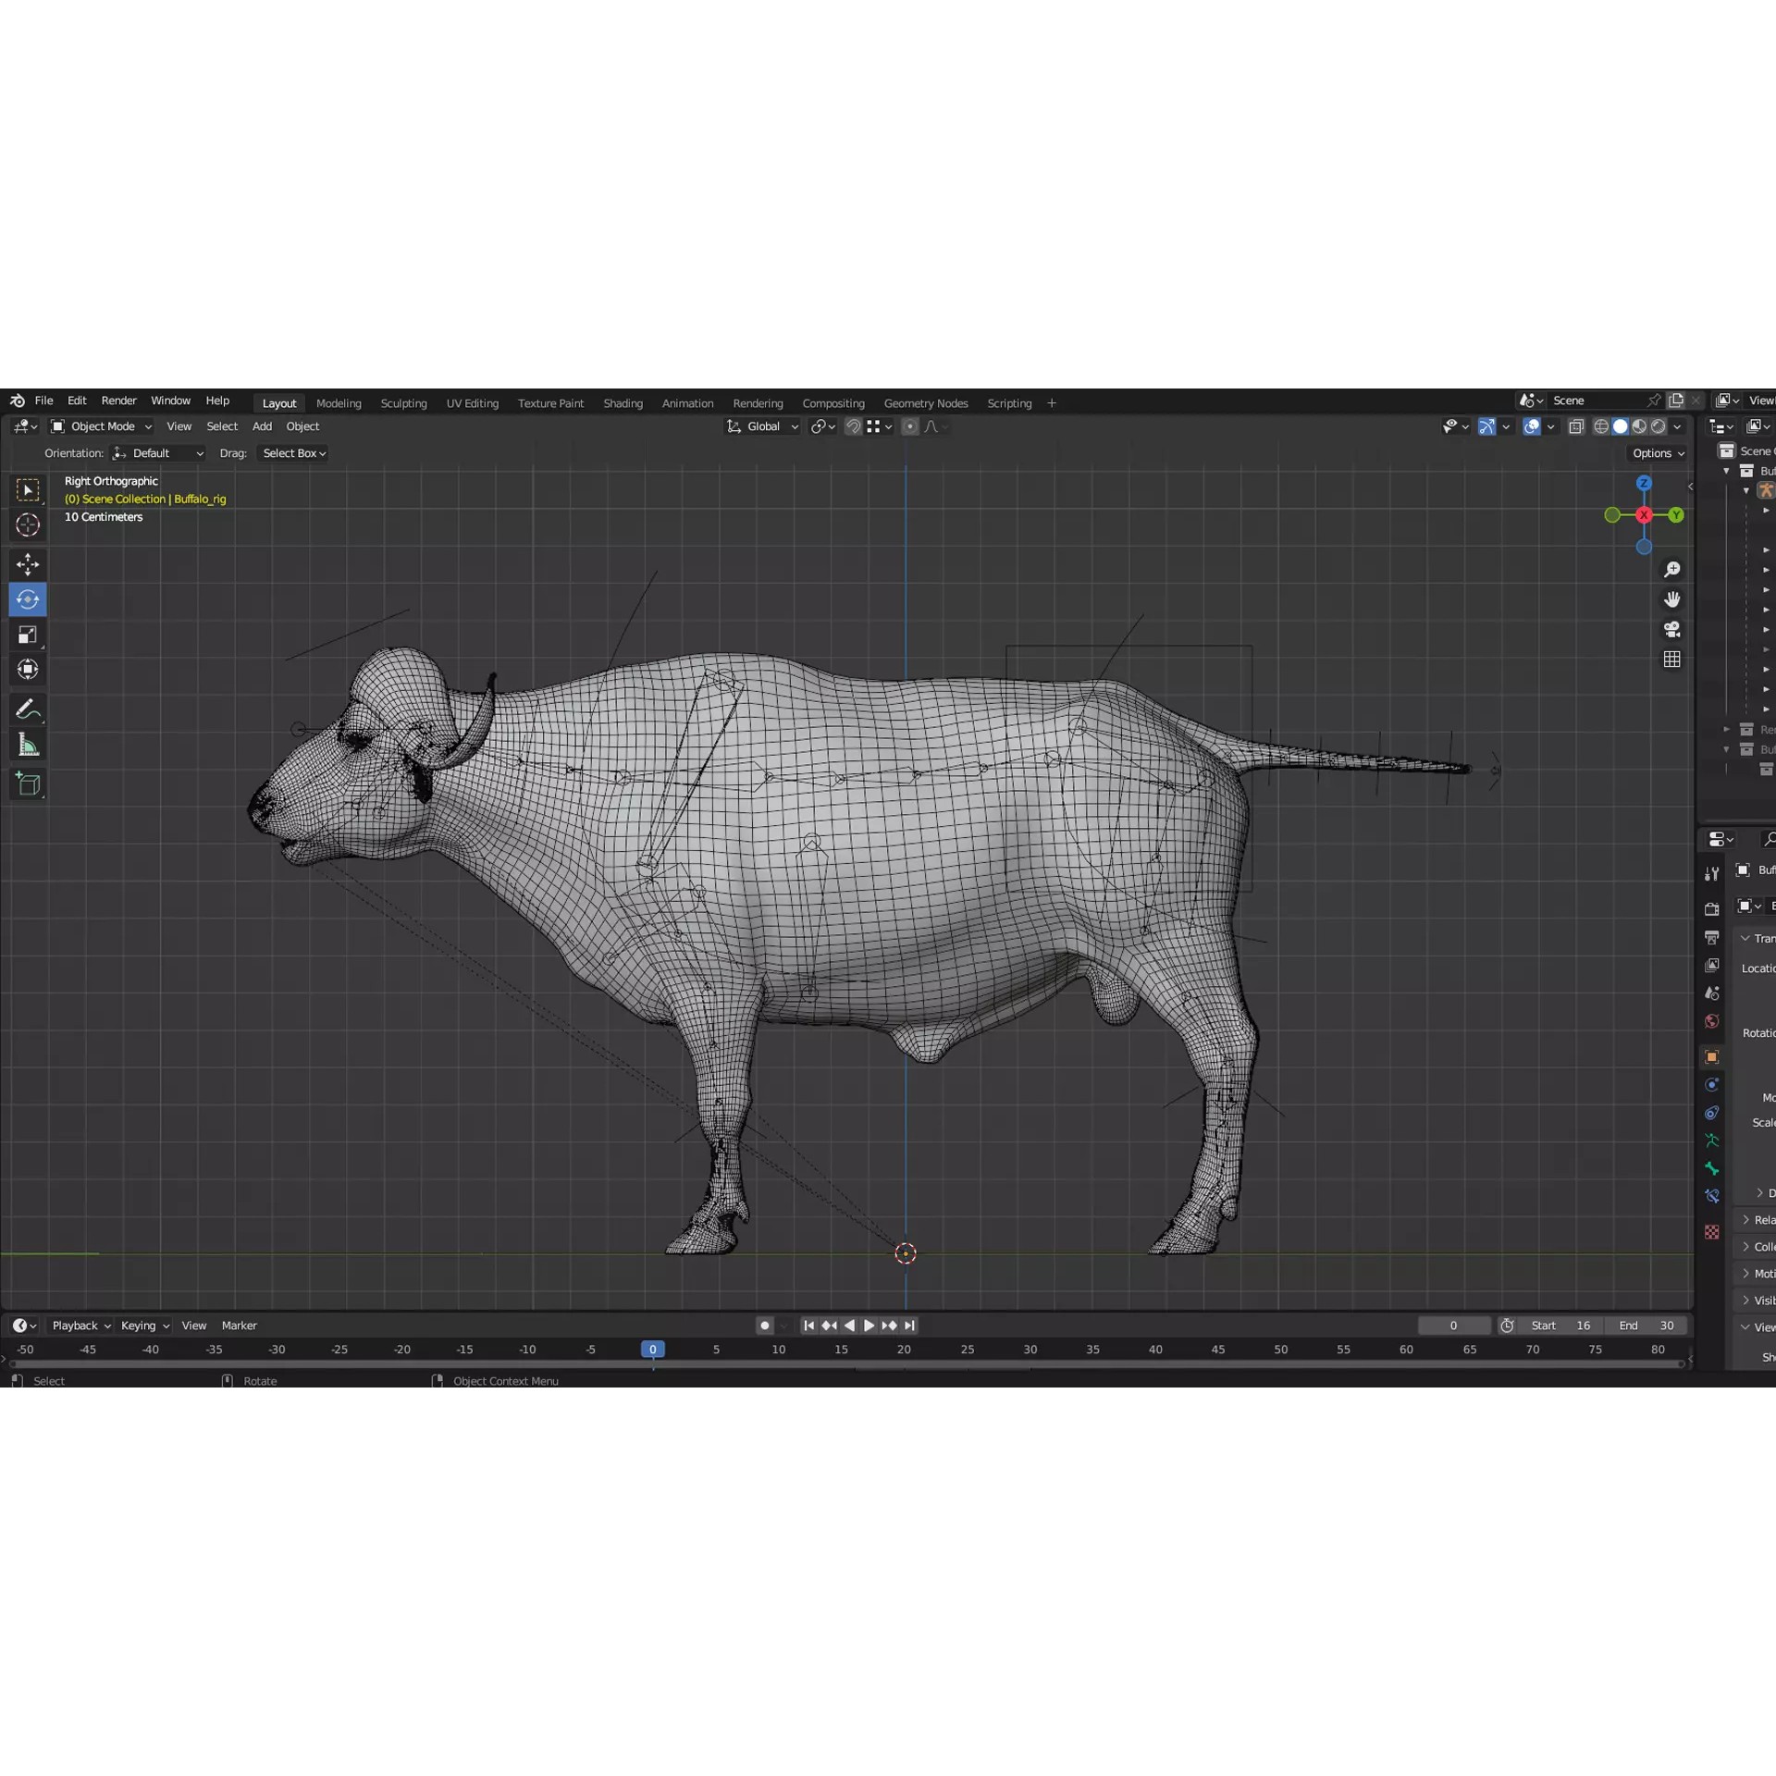Open the Render menu
1776x1776 pixels.
tap(118, 401)
